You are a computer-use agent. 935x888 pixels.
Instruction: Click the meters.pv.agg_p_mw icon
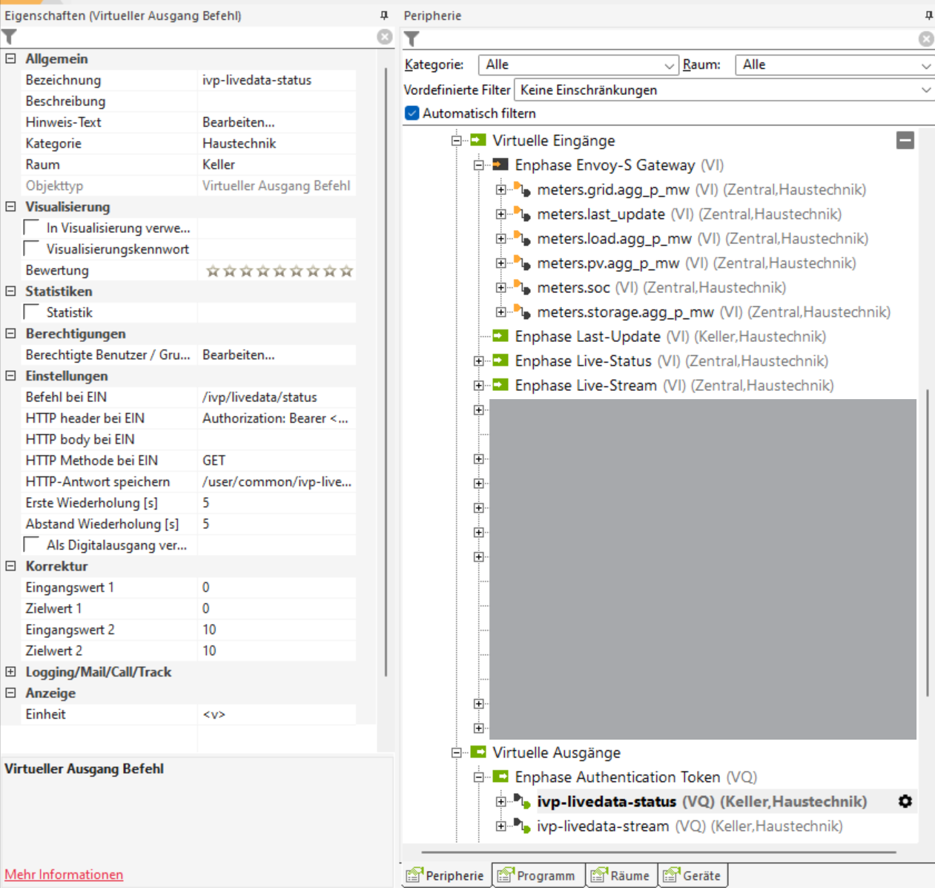point(523,263)
